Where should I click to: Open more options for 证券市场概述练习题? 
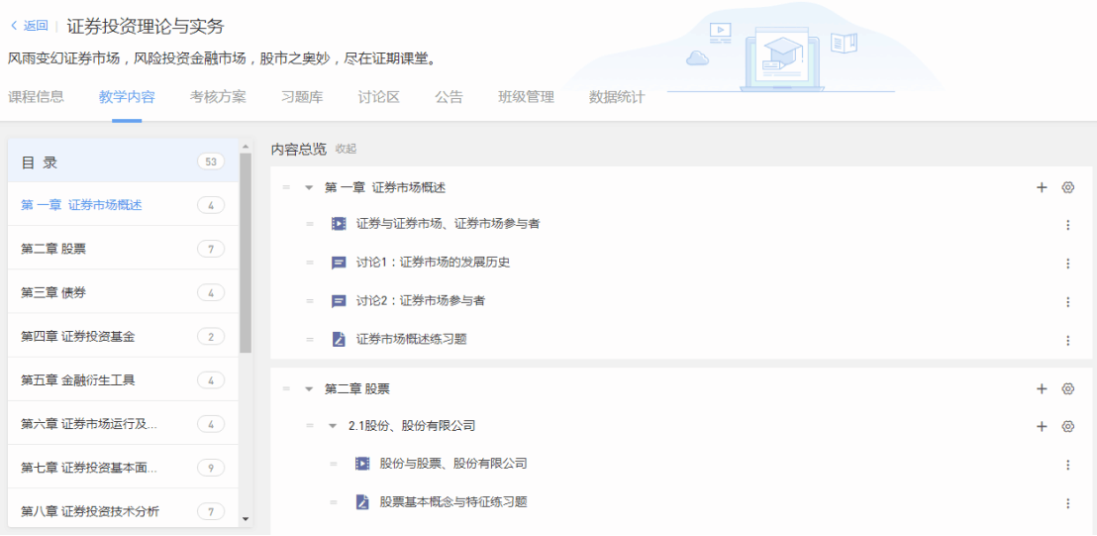(1067, 340)
